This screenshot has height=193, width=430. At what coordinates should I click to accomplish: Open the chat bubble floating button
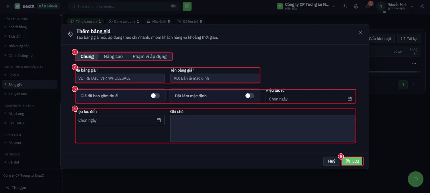pos(416,179)
